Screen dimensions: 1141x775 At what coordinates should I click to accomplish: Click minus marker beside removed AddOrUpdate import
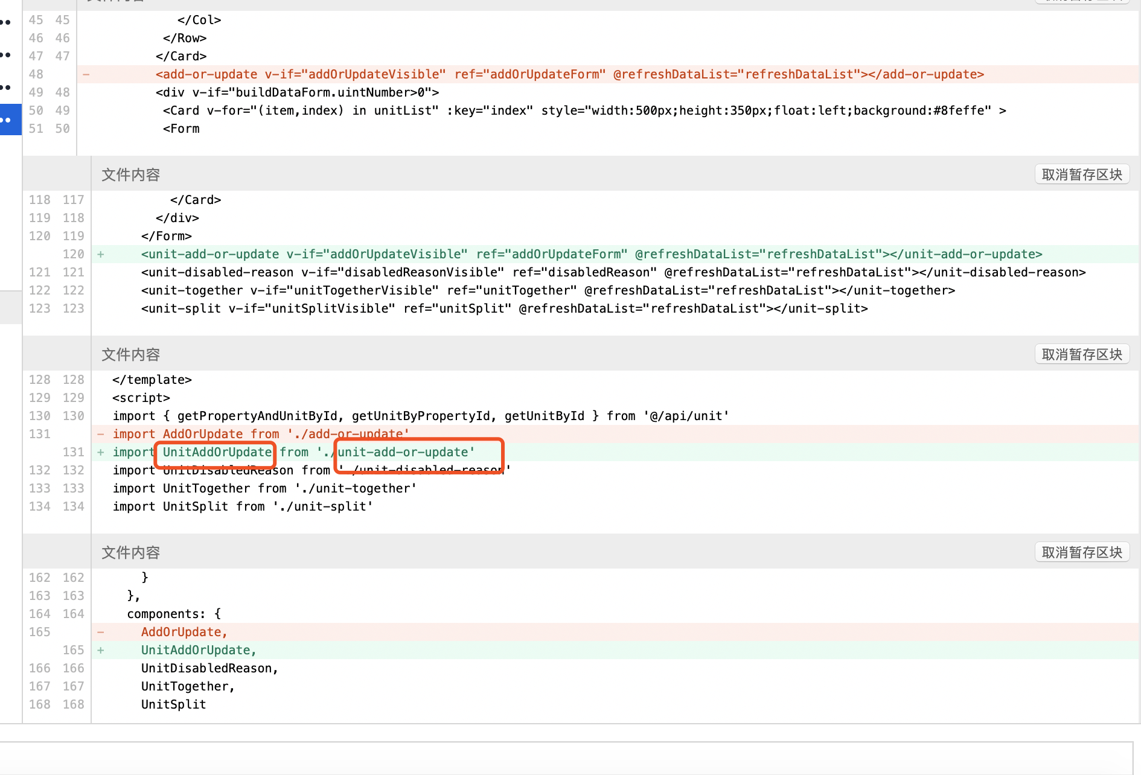click(x=101, y=434)
